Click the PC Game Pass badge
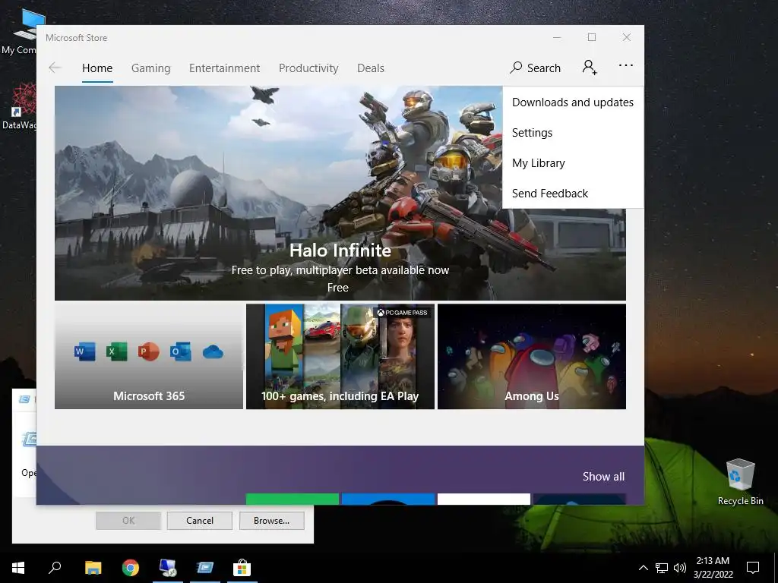778x583 pixels. pos(402,312)
